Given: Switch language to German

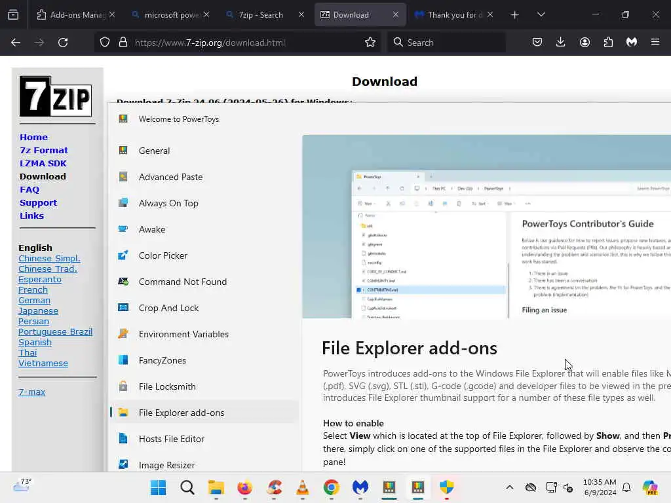Looking at the screenshot, I should coord(34,300).
